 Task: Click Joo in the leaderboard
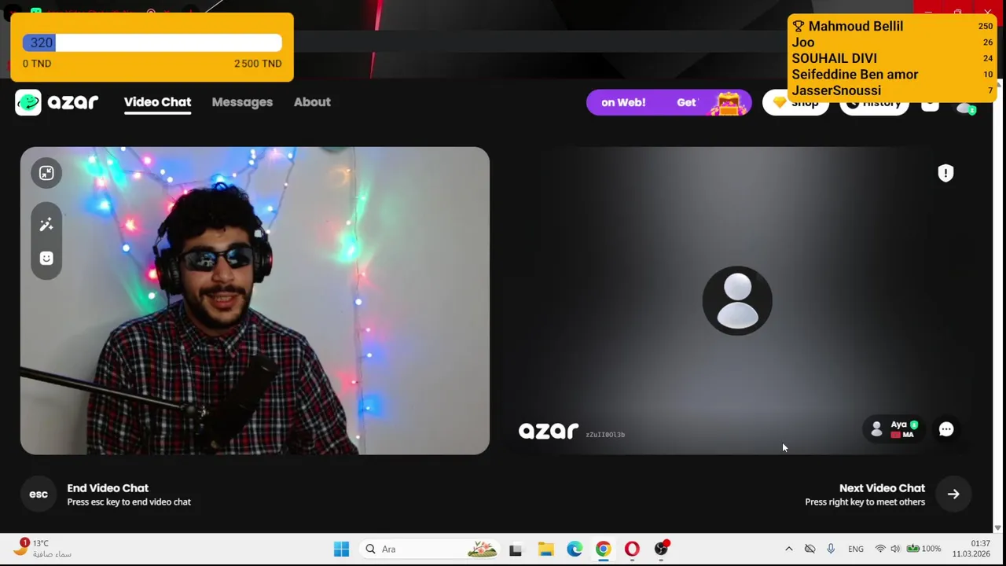(x=803, y=42)
